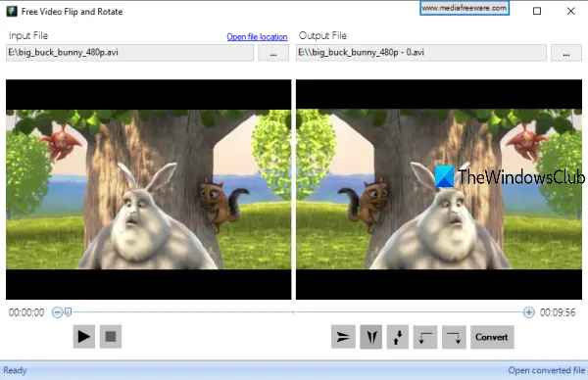588x380 pixels.
Task: Open file location link
Action: click(257, 36)
